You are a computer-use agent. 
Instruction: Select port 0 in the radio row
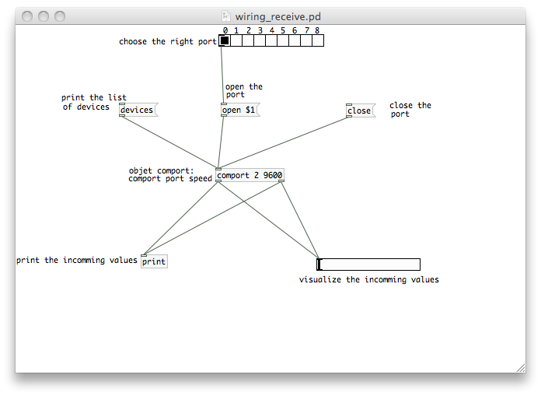(x=225, y=41)
